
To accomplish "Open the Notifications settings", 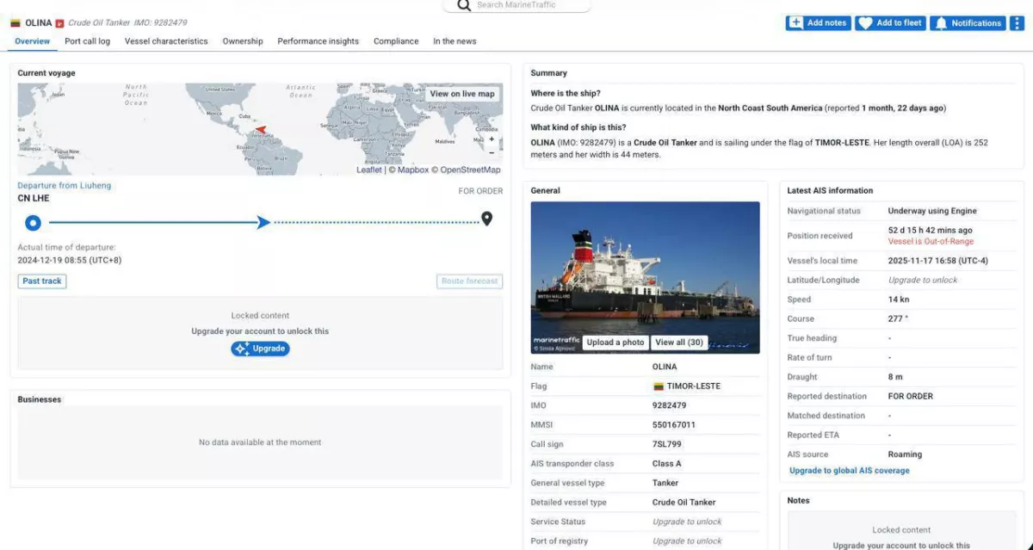I will coord(968,23).
